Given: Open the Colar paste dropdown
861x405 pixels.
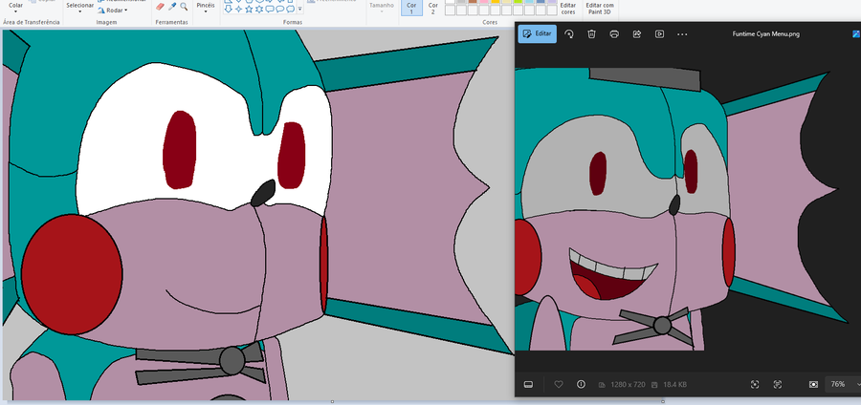Looking at the screenshot, I should pyautogui.click(x=16, y=8).
